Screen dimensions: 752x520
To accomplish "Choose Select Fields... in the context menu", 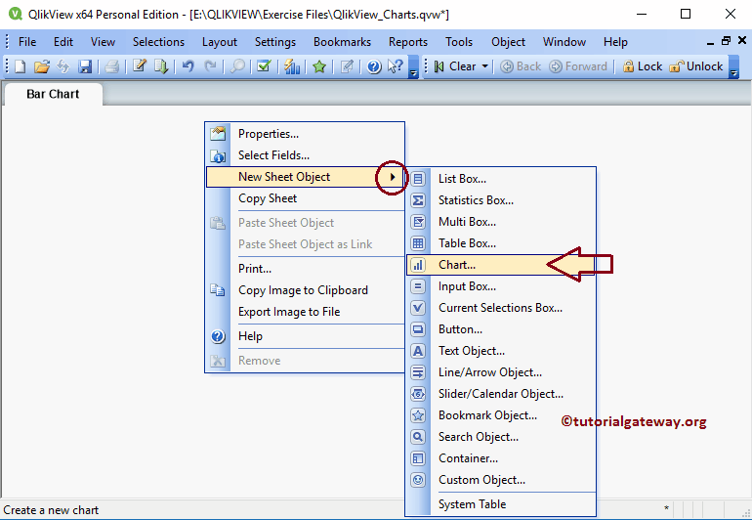I will [x=305, y=155].
